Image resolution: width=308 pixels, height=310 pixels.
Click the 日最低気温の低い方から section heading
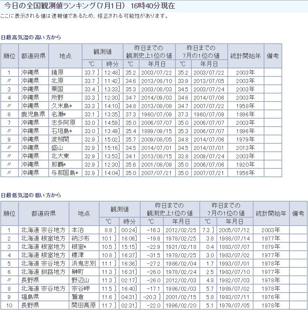pyautogui.click(x=31, y=195)
